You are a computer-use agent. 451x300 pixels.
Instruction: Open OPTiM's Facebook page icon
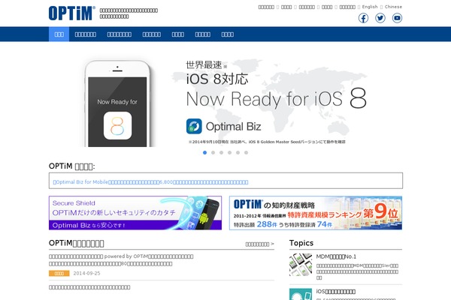[363, 18]
